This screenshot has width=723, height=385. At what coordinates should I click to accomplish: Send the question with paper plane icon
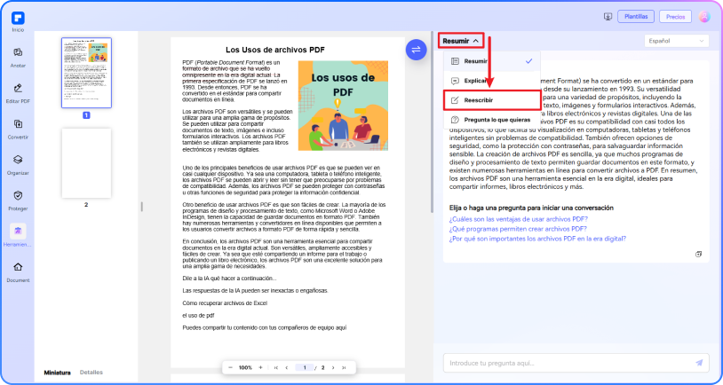click(x=699, y=363)
